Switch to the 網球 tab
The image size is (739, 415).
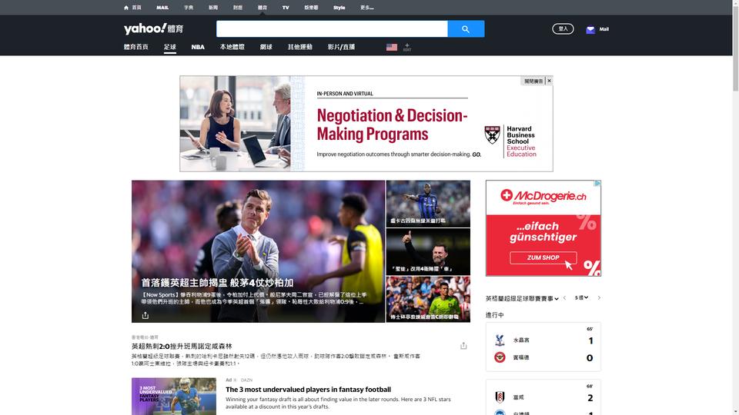(x=266, y=47)
